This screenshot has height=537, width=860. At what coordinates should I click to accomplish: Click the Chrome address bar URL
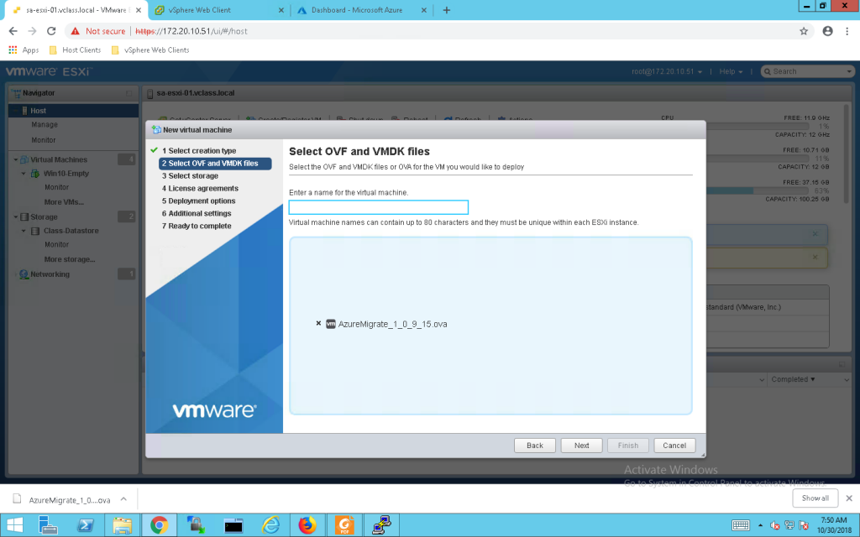191,31
